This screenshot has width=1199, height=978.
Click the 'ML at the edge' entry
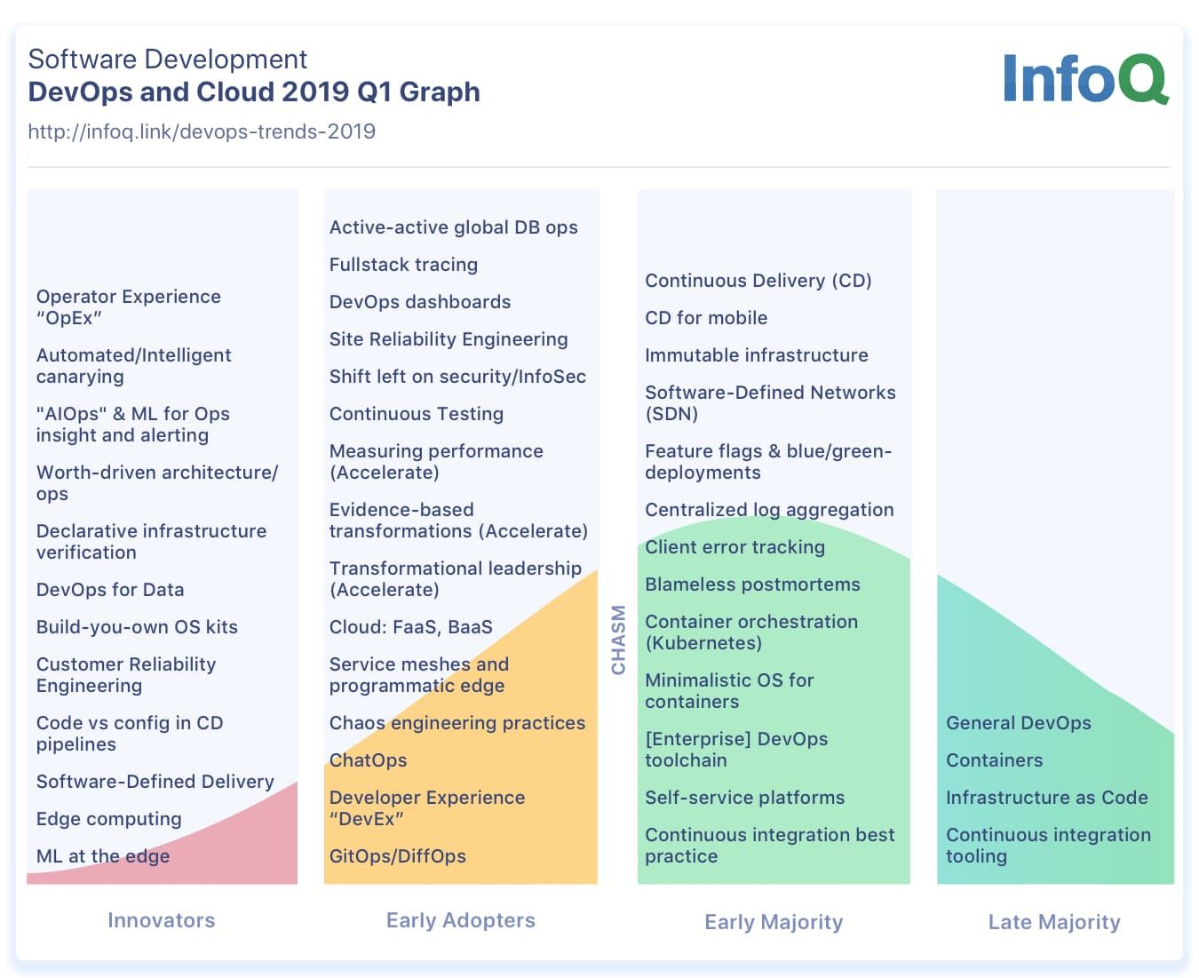[102, 856]
